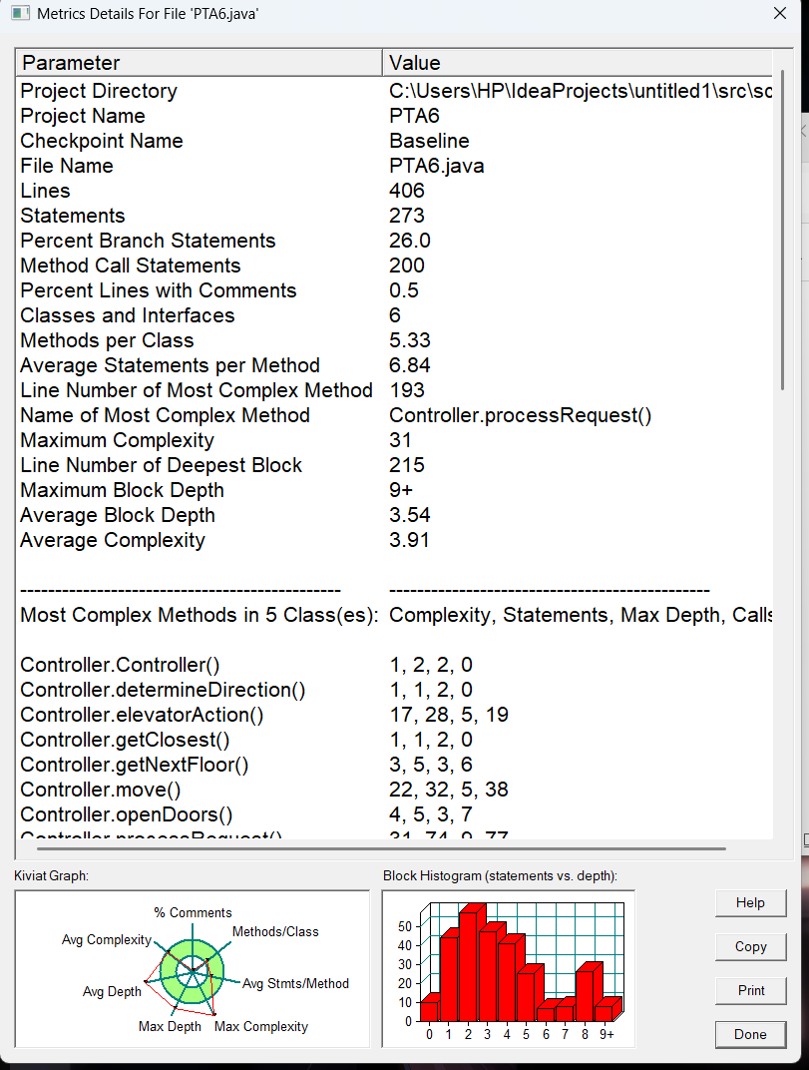Select the Checkpoint Name row
Viewport: 809px width, 1070px height.
pyautogui.click(x=394, y=141)
